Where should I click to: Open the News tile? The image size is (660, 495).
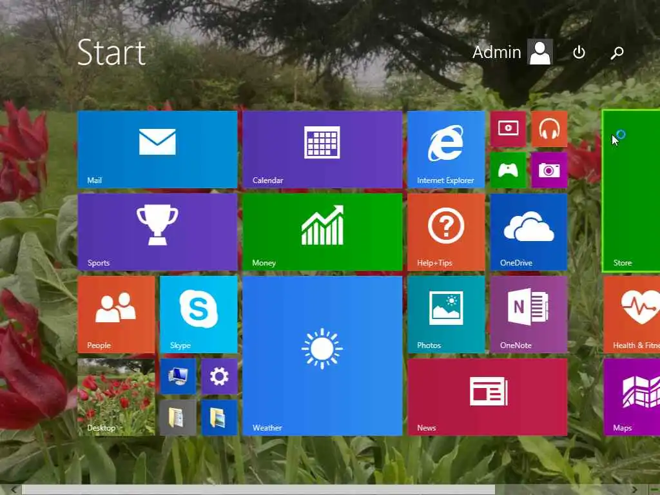point(487,397)
